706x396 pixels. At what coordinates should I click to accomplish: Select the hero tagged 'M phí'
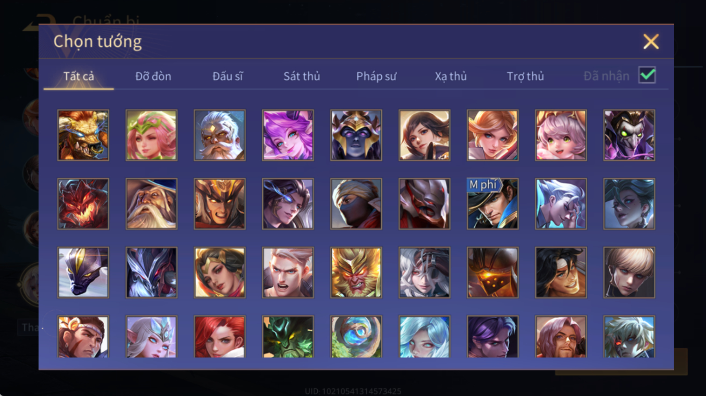click(x=492, y=204)
